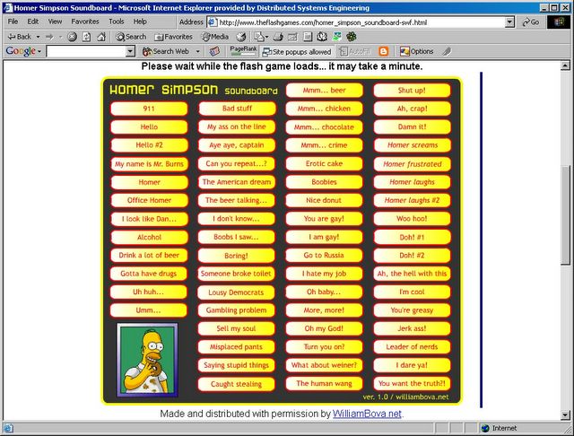Click the Print icon
574x436 pixels.
point(278,37)
